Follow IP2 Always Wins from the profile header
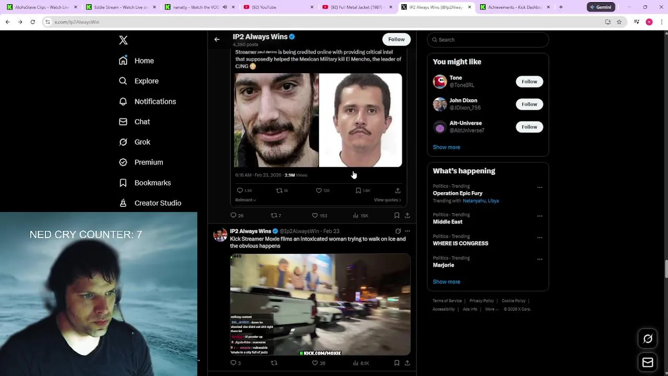 (x=396, y=39)
